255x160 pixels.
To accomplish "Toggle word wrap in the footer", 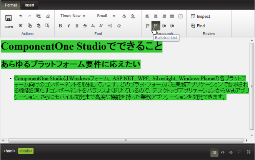I will click(239, 152).
